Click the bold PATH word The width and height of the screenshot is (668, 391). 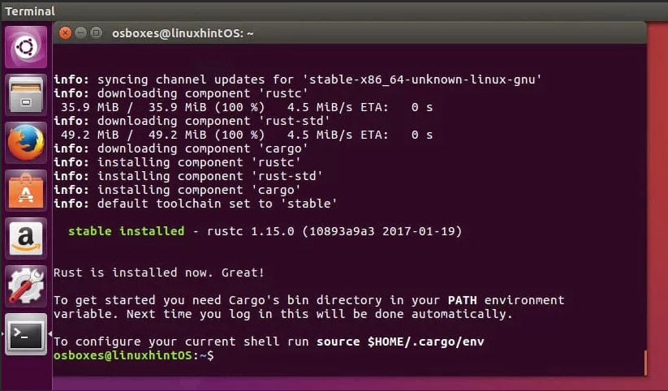click(x=462, y=300)
